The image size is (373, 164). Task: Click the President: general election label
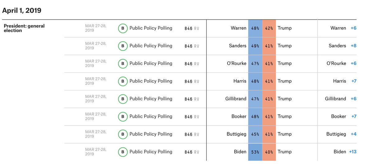pyautogui.click(x=24, y=28)
